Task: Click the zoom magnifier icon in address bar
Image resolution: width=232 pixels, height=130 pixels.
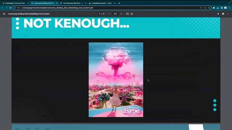Action: point(201,8)
